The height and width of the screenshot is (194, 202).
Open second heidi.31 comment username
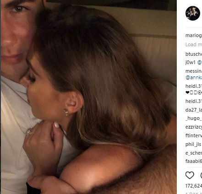[x=194, y=101]
